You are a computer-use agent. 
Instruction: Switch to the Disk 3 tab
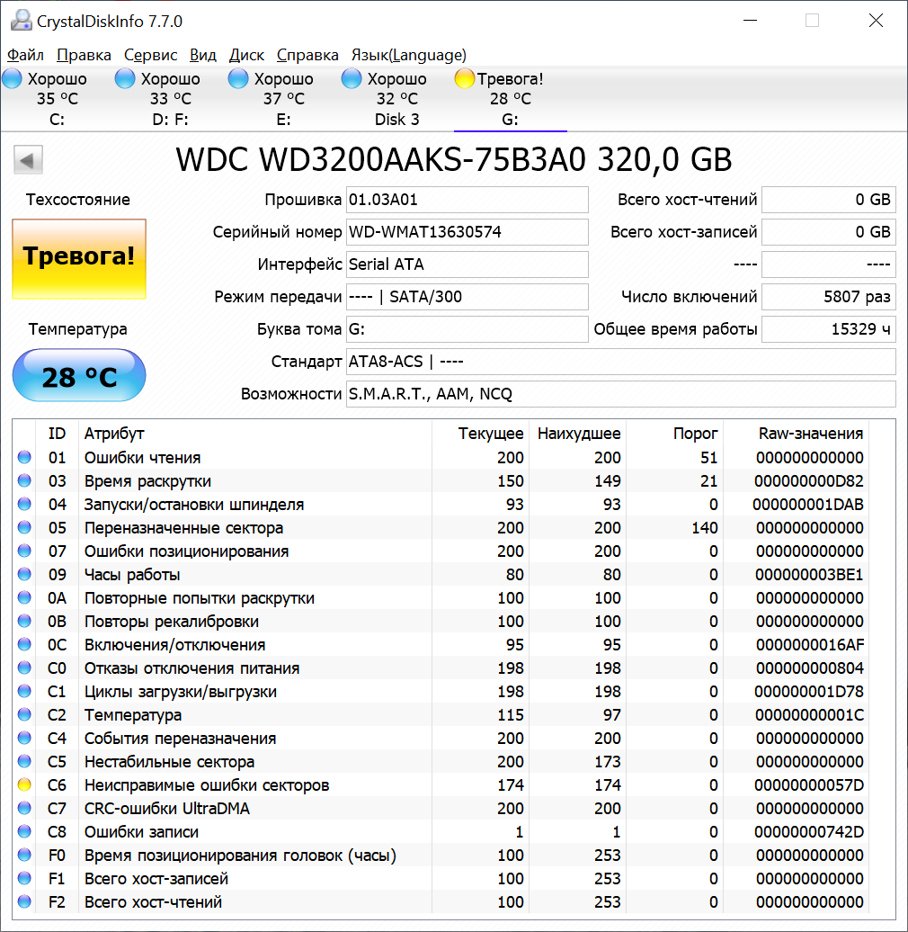pyautogui.click(x=396, y=99)
